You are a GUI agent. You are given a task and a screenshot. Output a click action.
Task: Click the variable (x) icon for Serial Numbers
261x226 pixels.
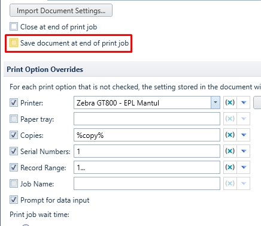[230, 151]
